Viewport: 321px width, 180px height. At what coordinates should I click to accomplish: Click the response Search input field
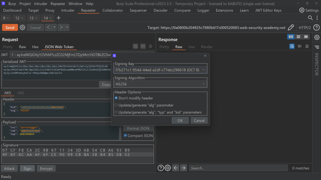(238, 168)
